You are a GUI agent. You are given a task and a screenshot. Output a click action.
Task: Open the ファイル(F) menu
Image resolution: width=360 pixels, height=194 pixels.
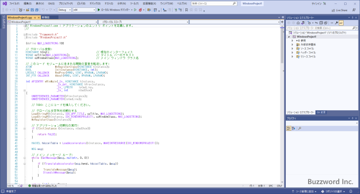[14, 3]
